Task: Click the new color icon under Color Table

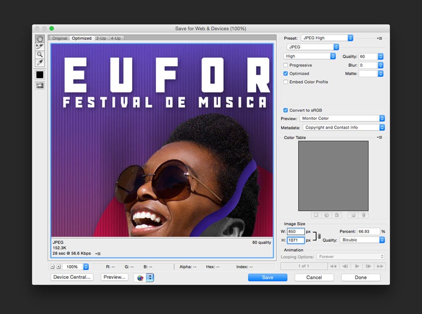Action: (353, 215)
